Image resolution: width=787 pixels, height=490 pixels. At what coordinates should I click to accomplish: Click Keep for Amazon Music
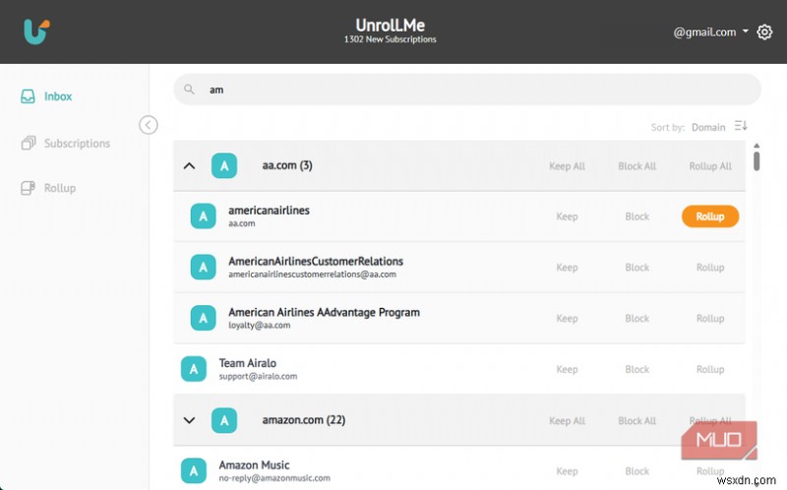click(568, 471)
